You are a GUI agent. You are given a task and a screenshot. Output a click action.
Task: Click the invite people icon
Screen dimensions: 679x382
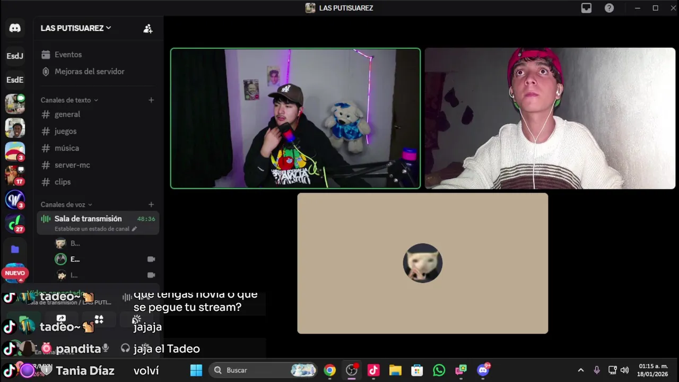tap(148, 29)
